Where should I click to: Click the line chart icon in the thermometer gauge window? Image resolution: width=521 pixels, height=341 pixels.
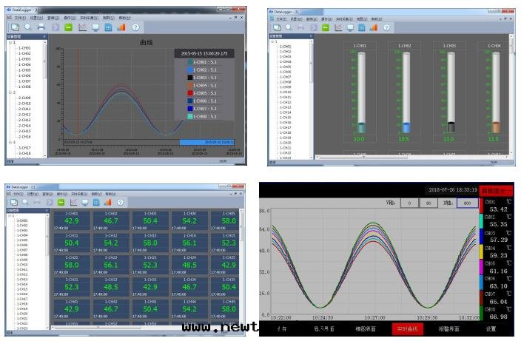338,28
